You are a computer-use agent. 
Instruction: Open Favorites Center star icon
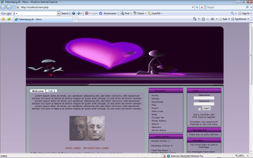pyautogui.click(x=3, y=19)
